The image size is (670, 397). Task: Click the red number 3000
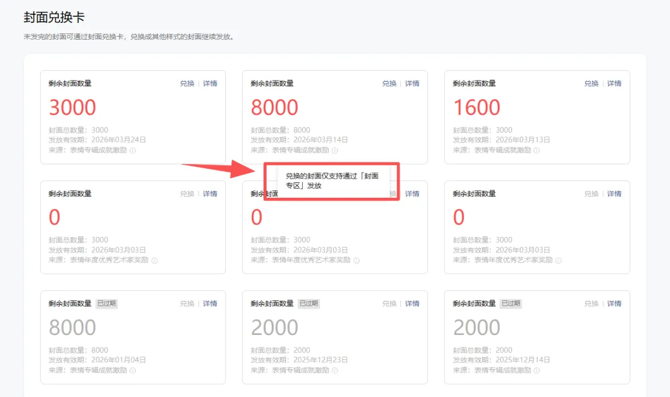[x=72, y=107]
